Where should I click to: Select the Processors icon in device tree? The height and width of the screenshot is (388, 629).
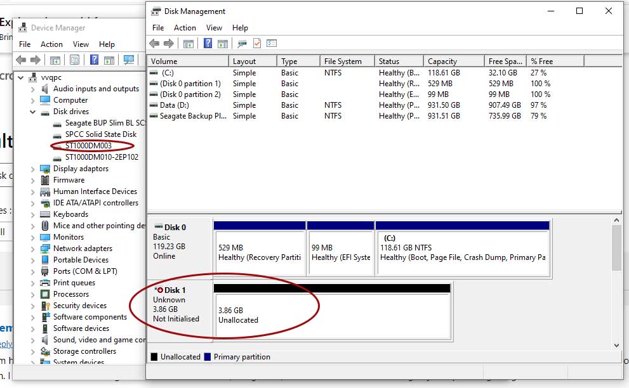45,294
